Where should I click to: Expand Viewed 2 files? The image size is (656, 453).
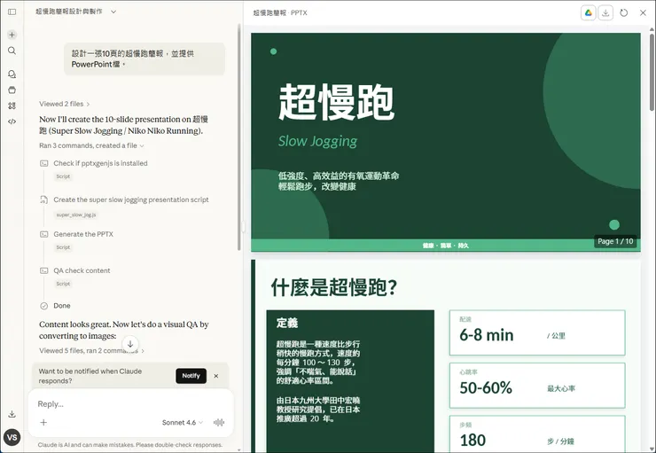point(65,104)
